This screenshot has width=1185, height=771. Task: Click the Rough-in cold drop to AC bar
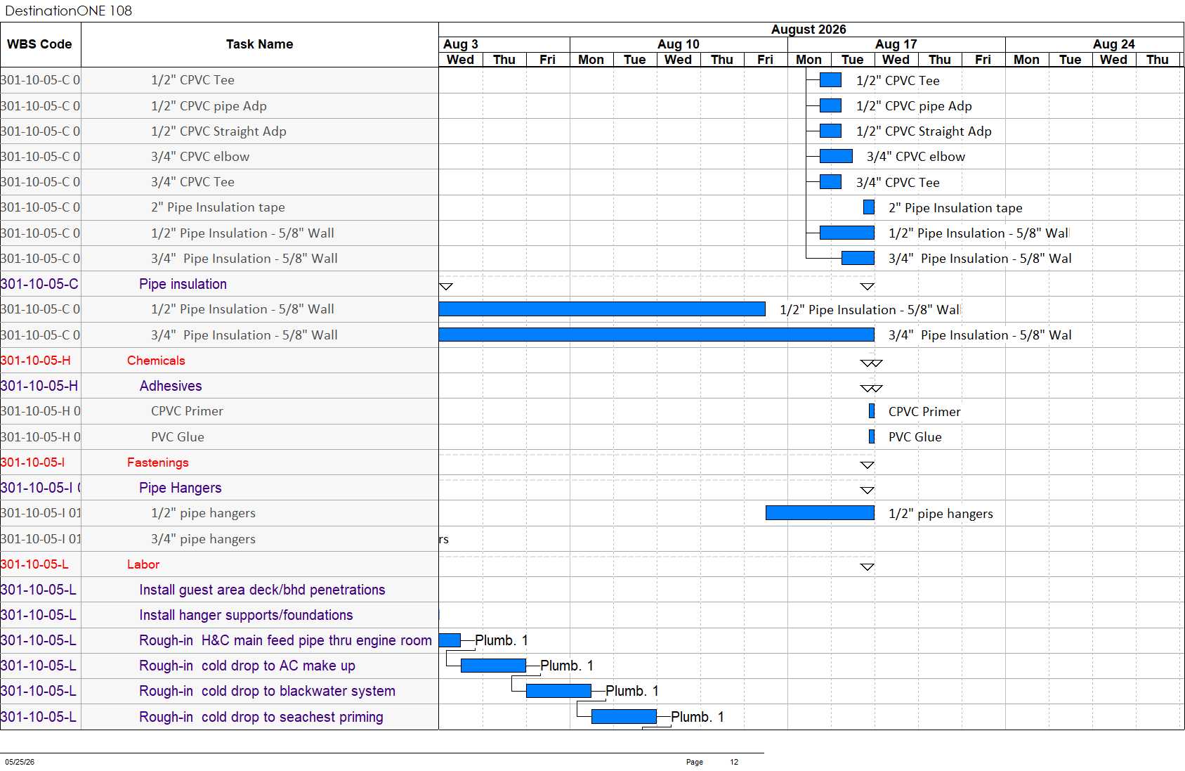pyautogui.click(x=493, y=666)
